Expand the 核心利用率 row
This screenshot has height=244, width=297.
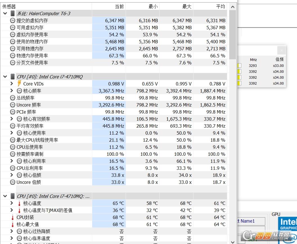[12, 161]
